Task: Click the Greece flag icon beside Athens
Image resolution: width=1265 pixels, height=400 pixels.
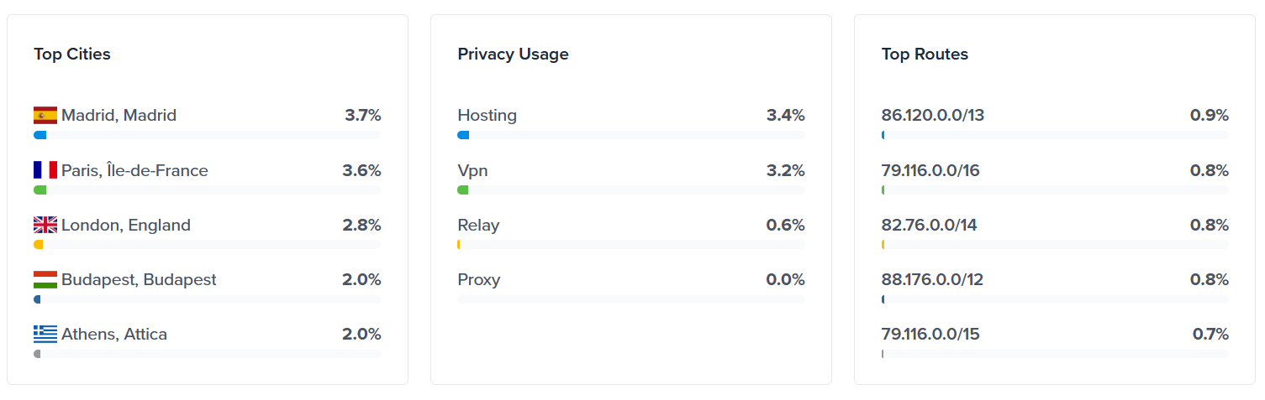Action: (45, 334)
